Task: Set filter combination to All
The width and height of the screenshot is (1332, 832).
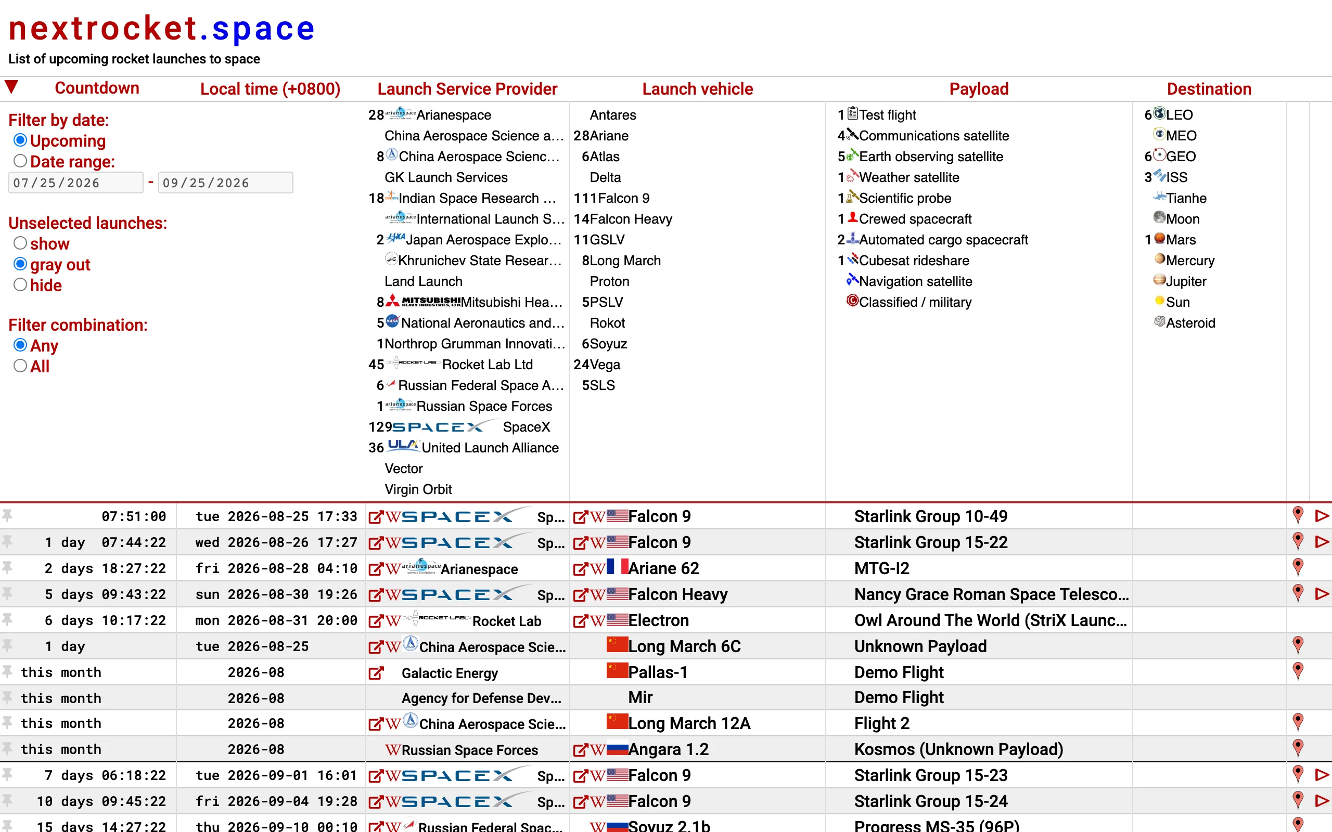Action: [20, 366]
